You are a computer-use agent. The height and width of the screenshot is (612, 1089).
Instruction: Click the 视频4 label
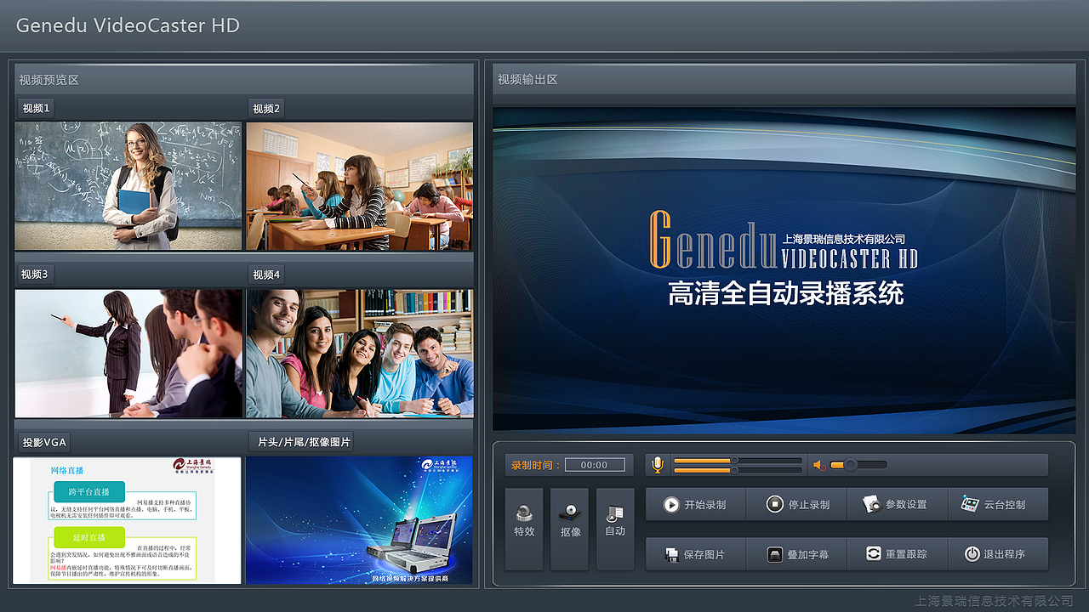(267, 275)
